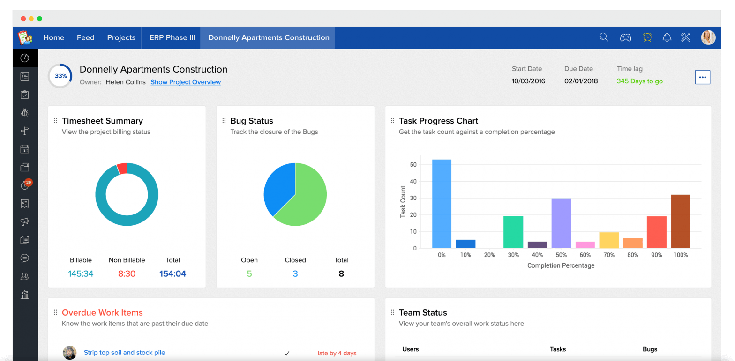735x361 pixels.
Task: Open user profile avatar menu
Action: (x=708, y=37)
